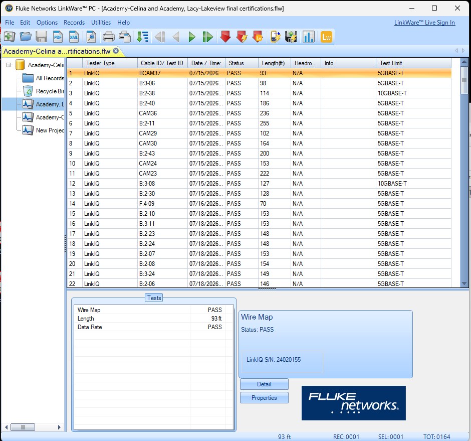This screenshot has width=471, height=441.
Task: Click the records table vertical scrollbar down arrow
Action: click(464, 283)
